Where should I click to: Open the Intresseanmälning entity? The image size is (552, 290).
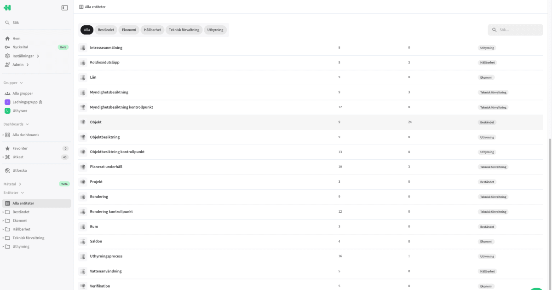[x=106, y=47]
